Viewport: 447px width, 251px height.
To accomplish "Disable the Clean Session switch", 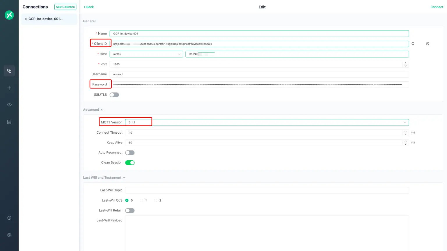I will click(x=130, y=163).
